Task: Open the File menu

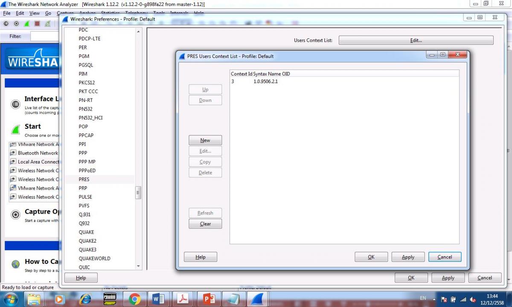Action: point(7,13)
